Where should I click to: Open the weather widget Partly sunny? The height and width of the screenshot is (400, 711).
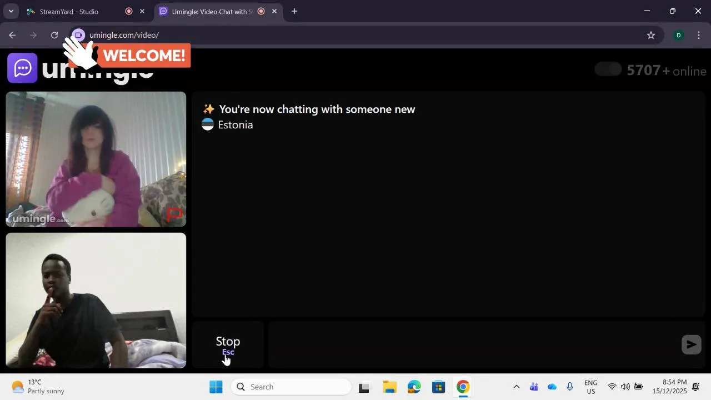click(39, 387)
